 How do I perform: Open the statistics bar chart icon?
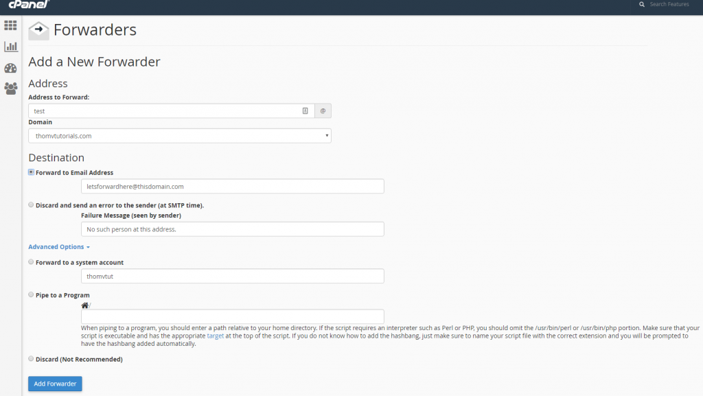(x=10, y=47)
